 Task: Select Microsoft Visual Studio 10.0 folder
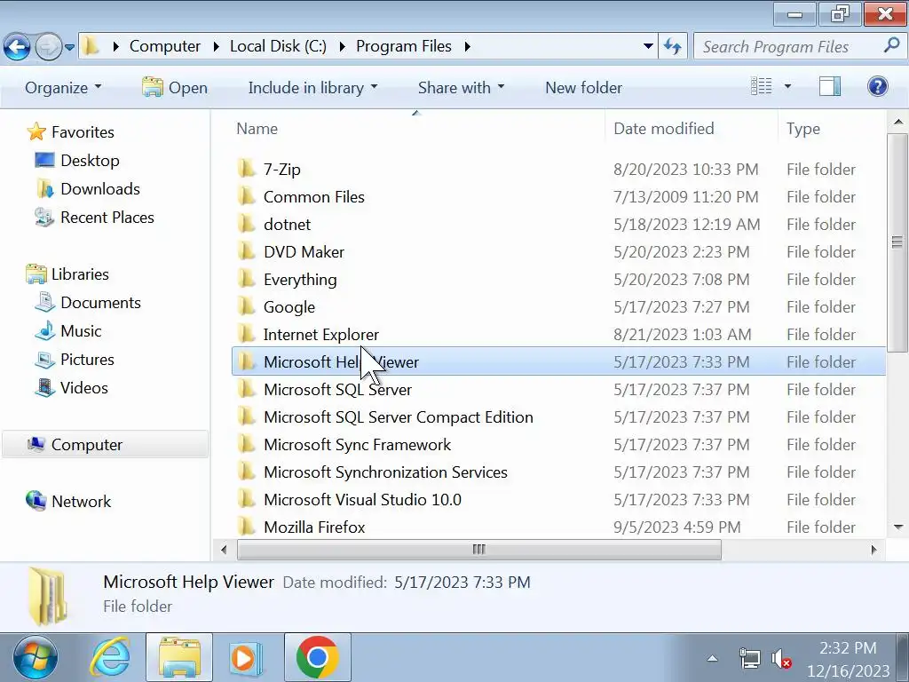coord(362,500)
